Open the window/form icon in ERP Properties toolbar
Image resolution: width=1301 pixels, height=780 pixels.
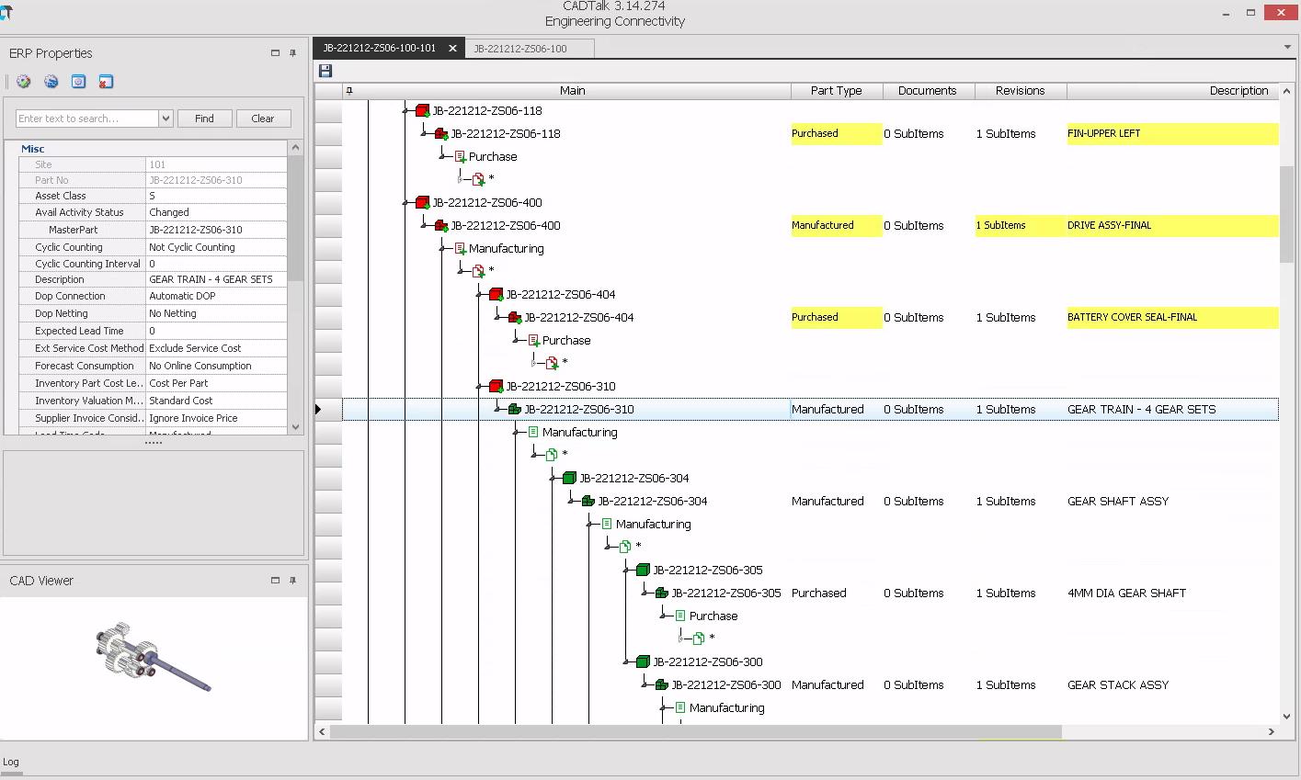click(78, 82)
